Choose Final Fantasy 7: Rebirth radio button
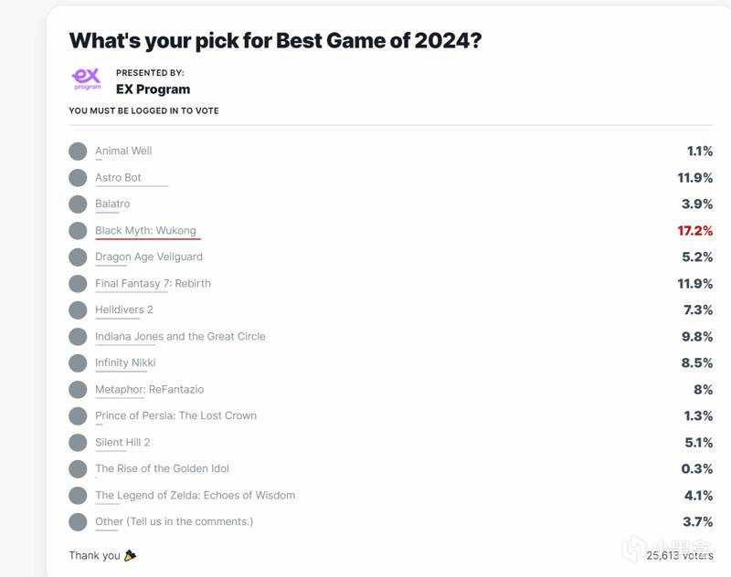The image size is (731, 577). 78,283
